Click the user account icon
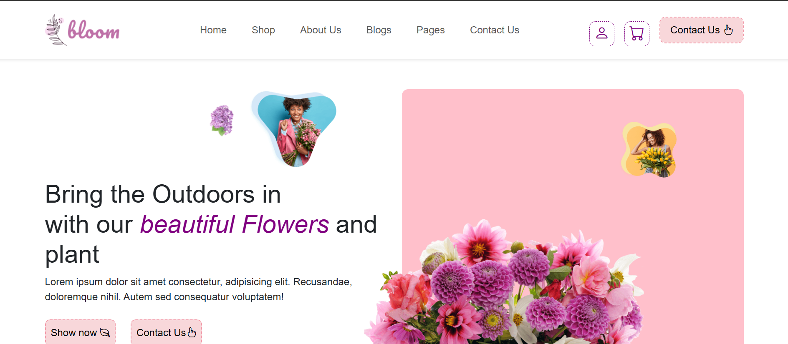The height and width of the screenshot is (344, 788). [x=601, y=33]
